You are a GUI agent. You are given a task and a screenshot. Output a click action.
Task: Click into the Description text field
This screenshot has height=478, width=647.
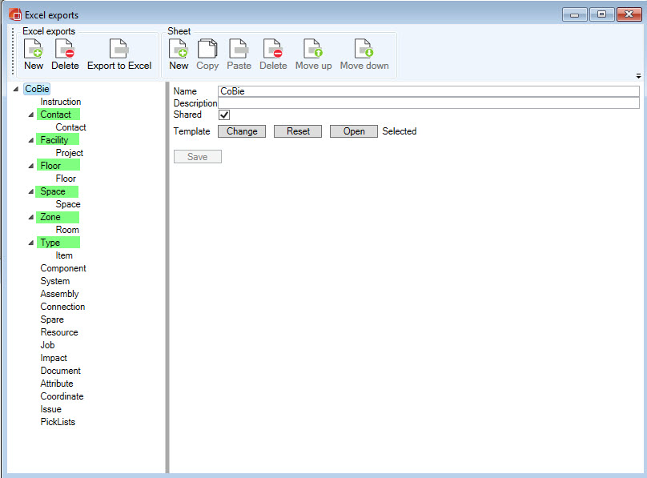tap(428, 103)
